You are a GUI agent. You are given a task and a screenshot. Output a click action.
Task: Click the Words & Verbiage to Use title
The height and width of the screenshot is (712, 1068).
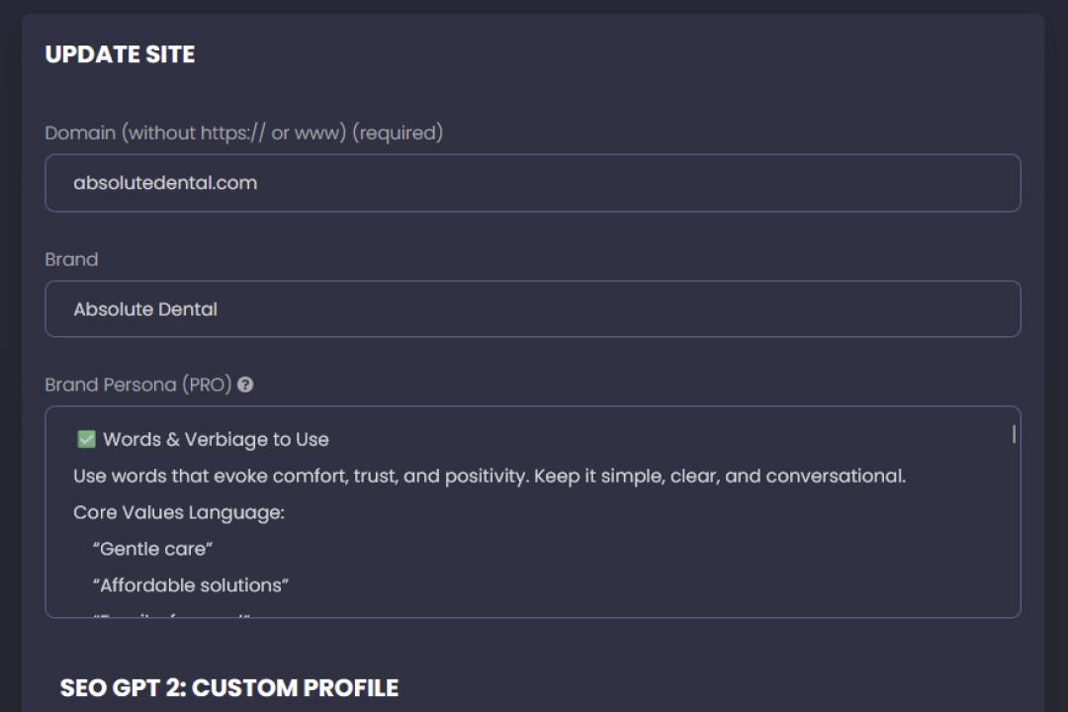(x=214, y=438)
